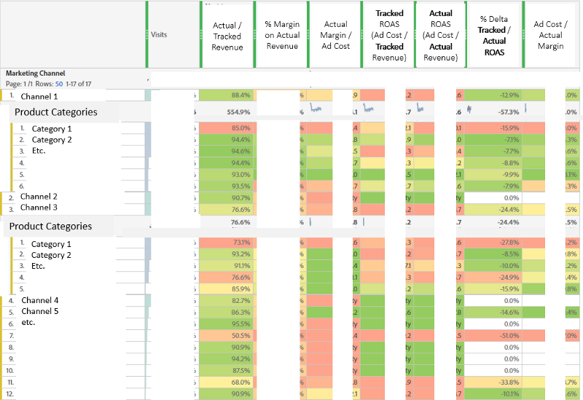Screen dimensions: 583x400
Task: Click the -33.8% delta cell
Action: [493, 383]
